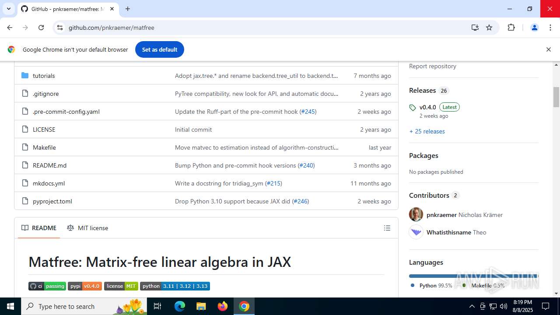This screenshot has height=315, width=560.
Task: Open pull request #240 link
Action: coord(306,165)
